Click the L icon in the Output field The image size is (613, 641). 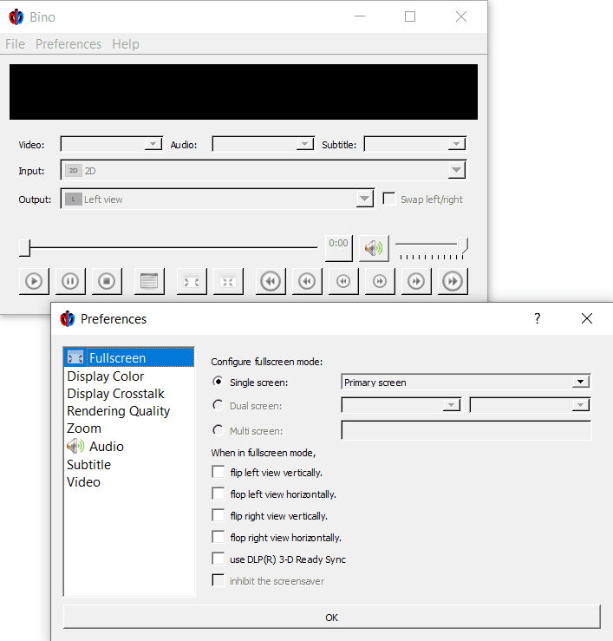point(73,199)
